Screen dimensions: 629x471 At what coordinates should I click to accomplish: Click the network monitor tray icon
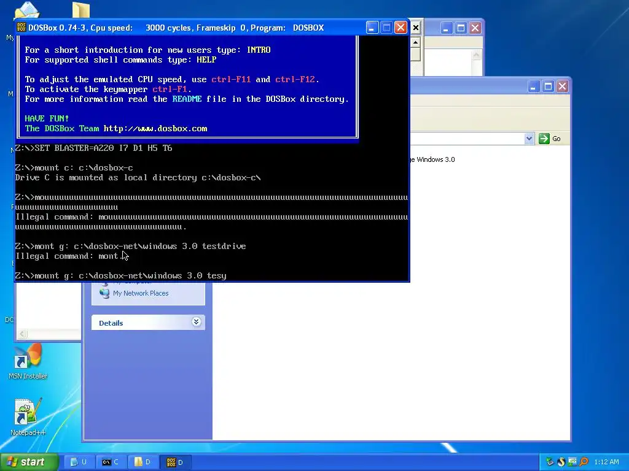point(572,462)
